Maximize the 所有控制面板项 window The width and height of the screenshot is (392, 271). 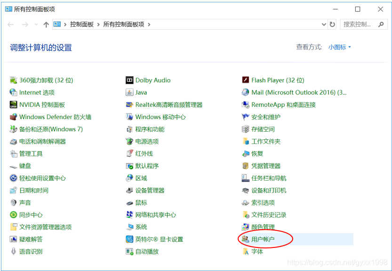(x=358, y=9)
